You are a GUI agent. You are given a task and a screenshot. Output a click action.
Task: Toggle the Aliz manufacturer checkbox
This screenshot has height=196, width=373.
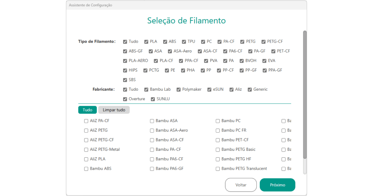click(x=231, y=89)
